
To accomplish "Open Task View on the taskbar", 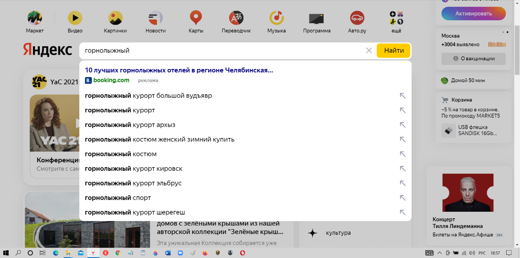I will [x=43, y=253].
